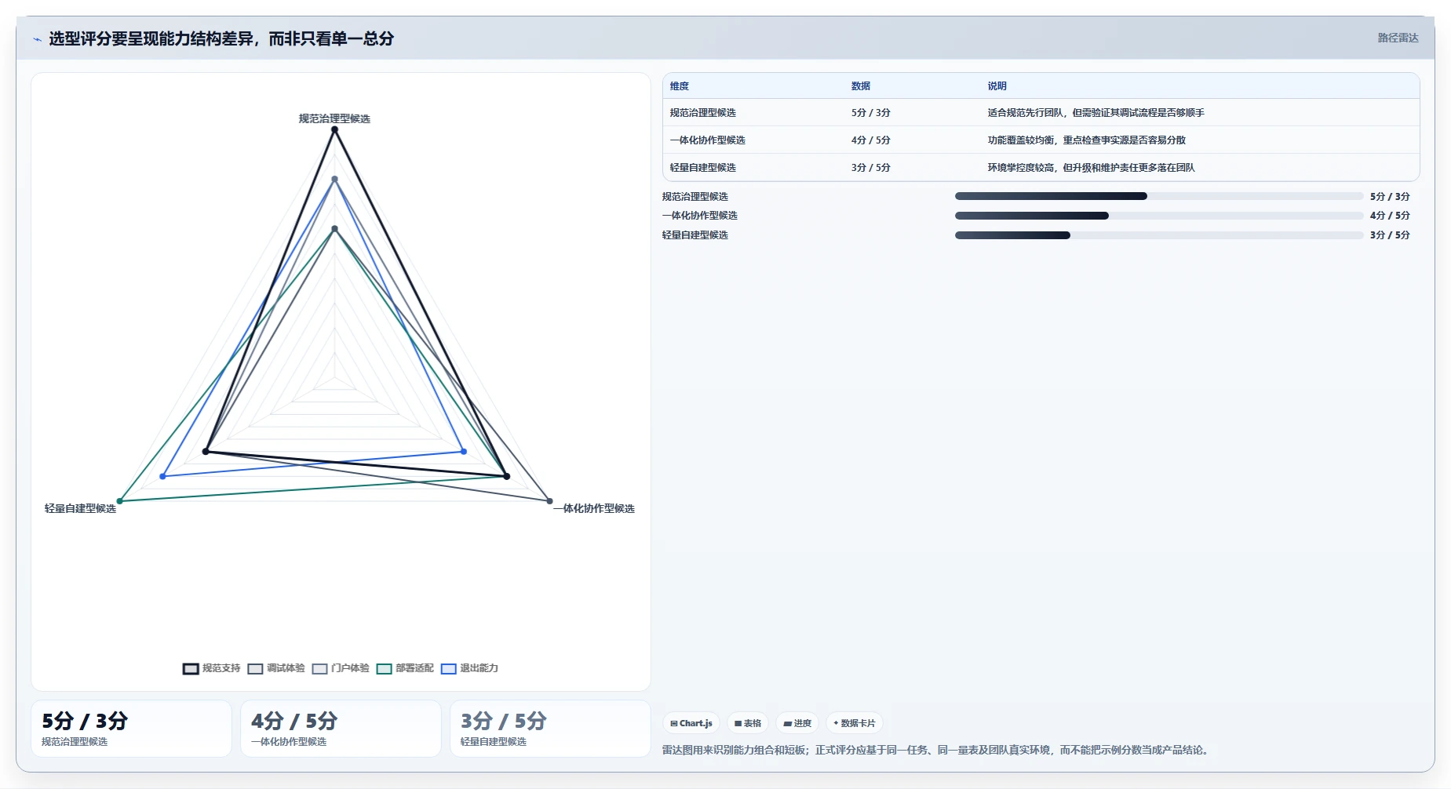Toggle the 部署适配 legend series
Image resolution: width=1451 pixels, height=789 pixels.
405,668
